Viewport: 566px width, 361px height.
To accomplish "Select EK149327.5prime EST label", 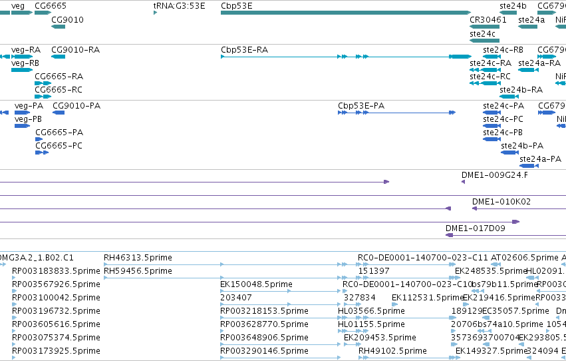I will (492, 351).
